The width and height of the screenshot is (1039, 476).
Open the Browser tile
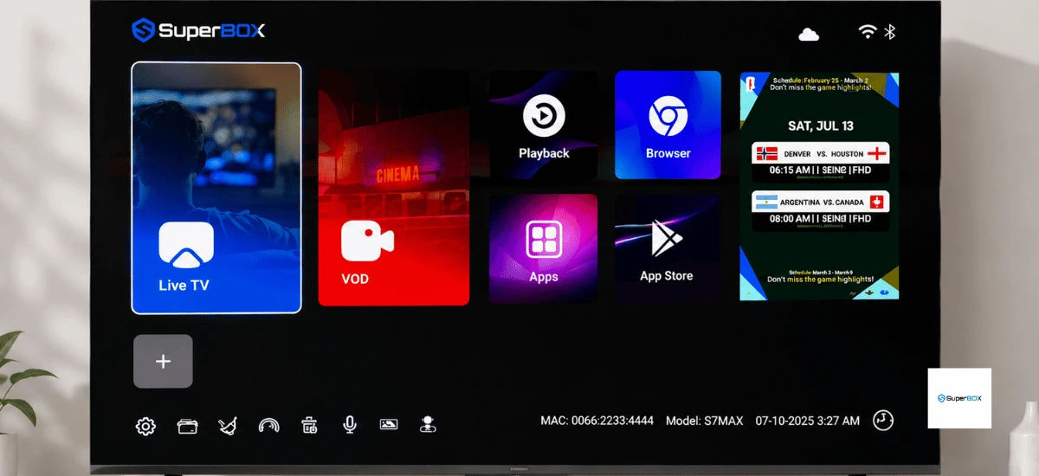pos(668,125)
